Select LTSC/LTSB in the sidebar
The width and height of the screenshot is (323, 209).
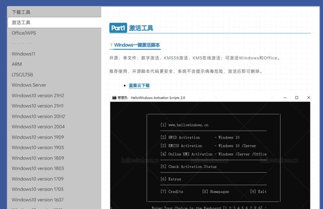tap(55, 75)
